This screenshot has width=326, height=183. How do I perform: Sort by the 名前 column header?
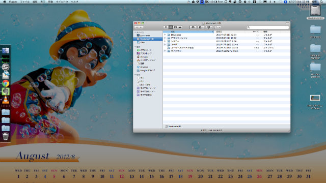pos(188,32)
